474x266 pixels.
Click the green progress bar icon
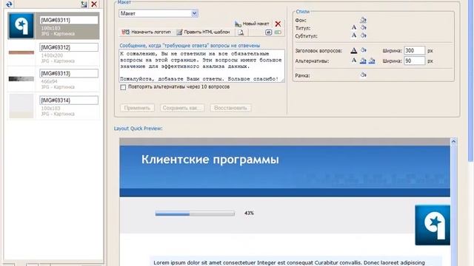coord(278,33)
